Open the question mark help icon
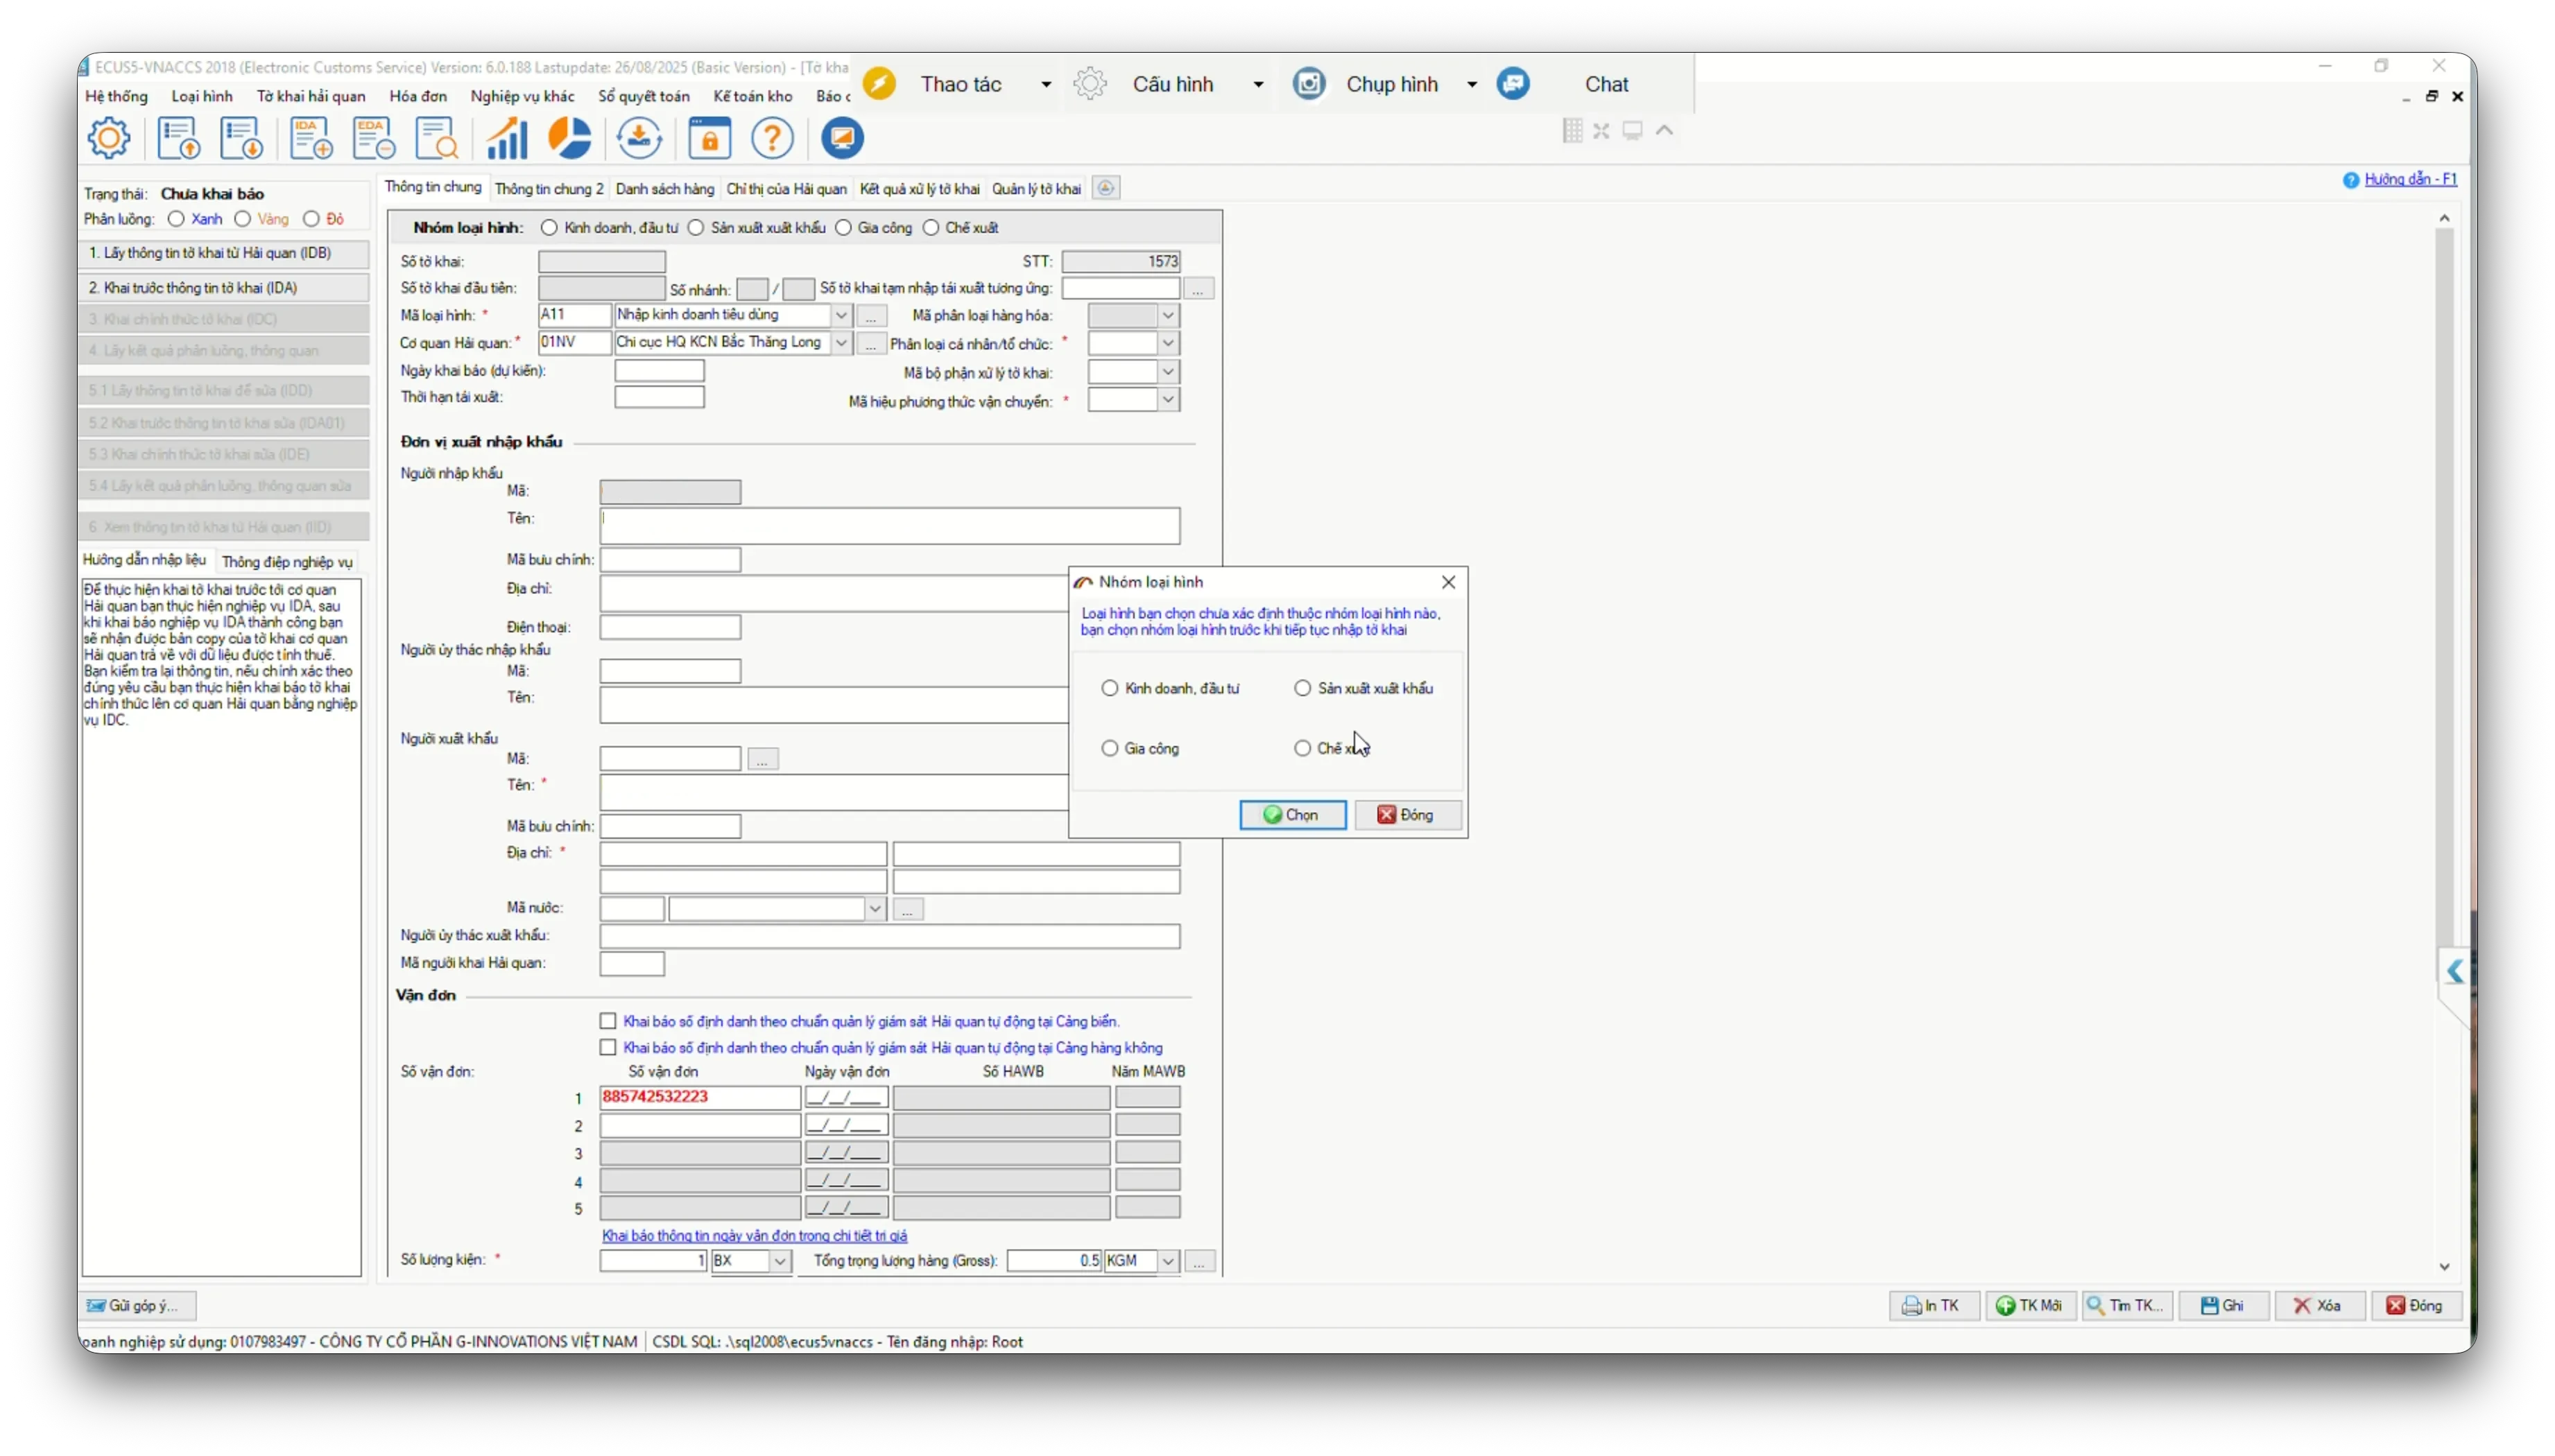2555x1456 pixels. click(x=772, y=138)
